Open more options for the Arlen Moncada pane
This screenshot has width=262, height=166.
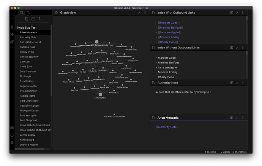click(x=243, y=118)
